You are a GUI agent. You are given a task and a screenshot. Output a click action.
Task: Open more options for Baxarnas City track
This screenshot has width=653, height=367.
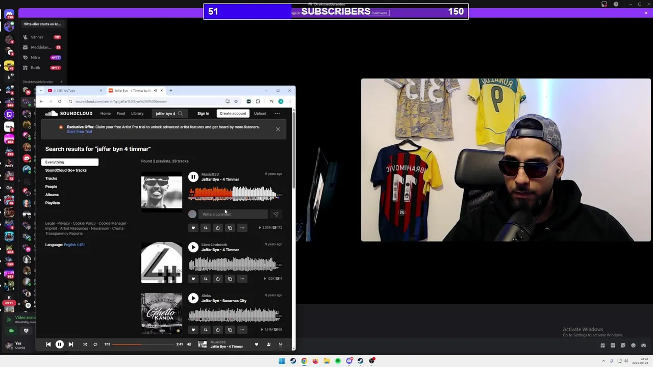point(242,330)
